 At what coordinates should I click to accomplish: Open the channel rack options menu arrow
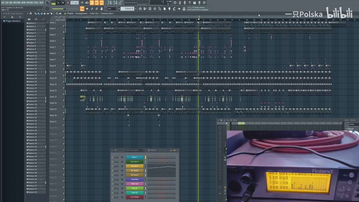(x=113, y=150)
